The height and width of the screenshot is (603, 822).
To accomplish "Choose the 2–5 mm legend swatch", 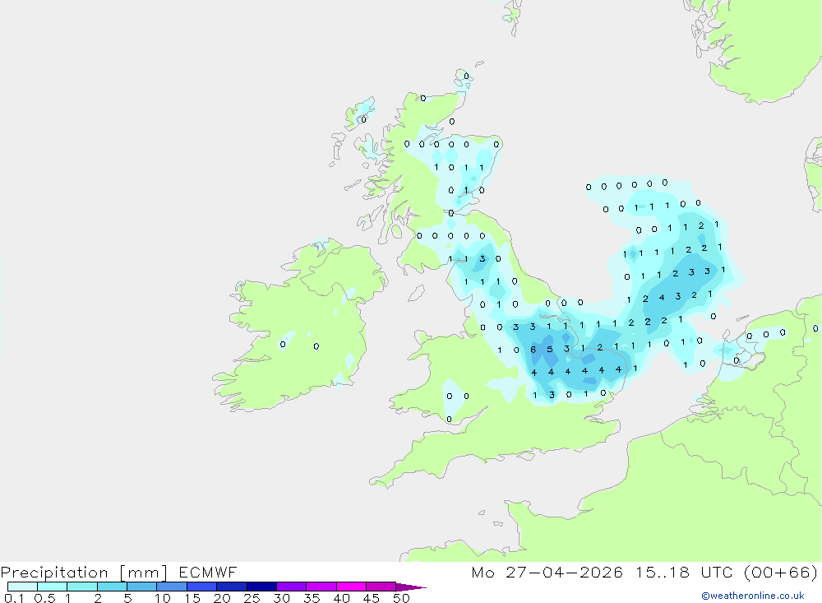I will (112, 587).
